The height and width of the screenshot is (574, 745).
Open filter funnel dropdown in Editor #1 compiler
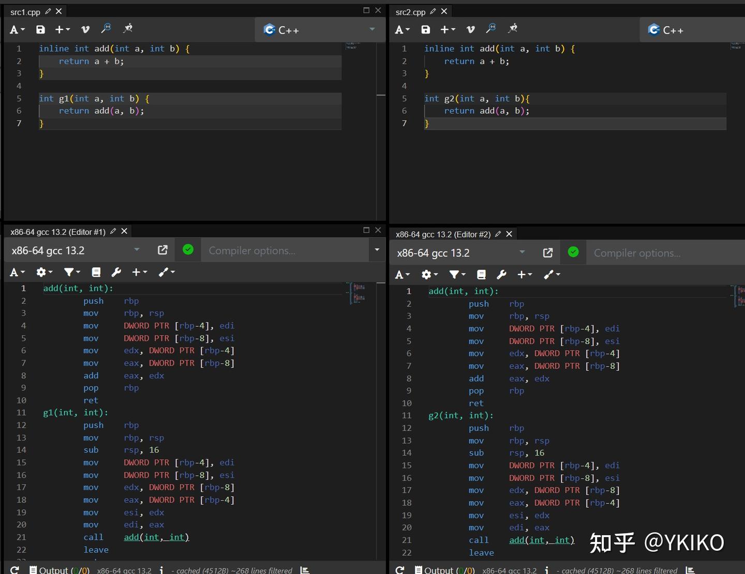point(72,272)
